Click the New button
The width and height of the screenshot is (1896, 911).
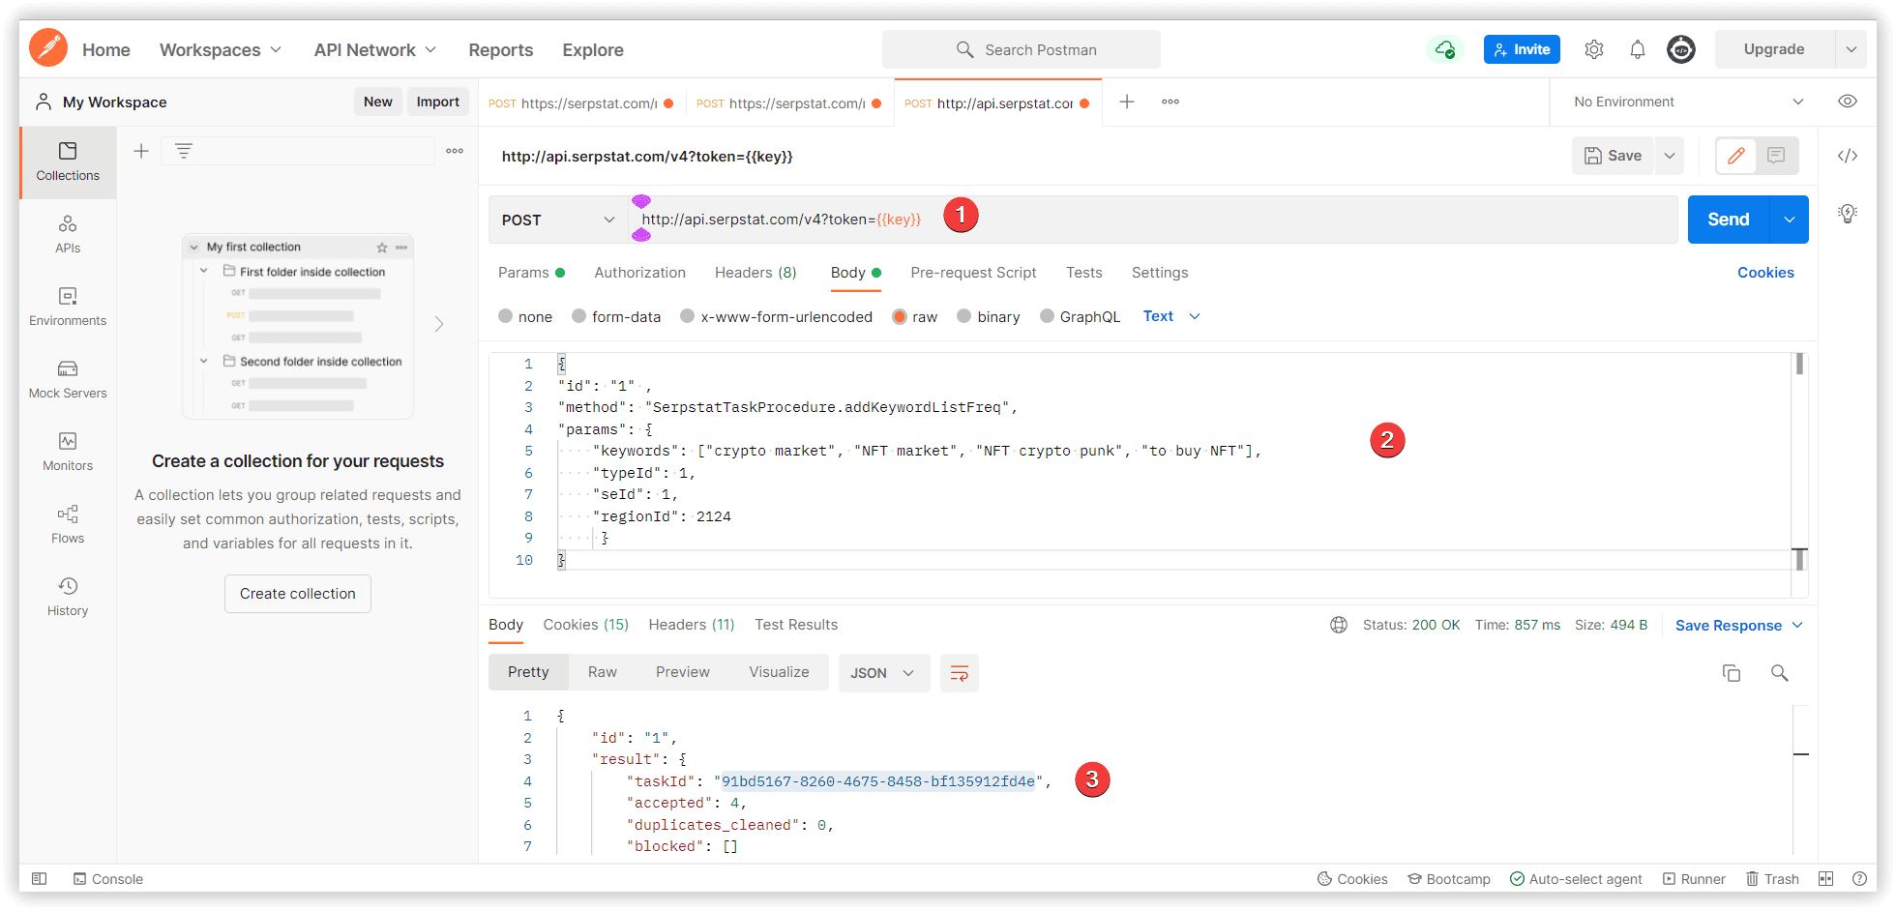(378, 102)
